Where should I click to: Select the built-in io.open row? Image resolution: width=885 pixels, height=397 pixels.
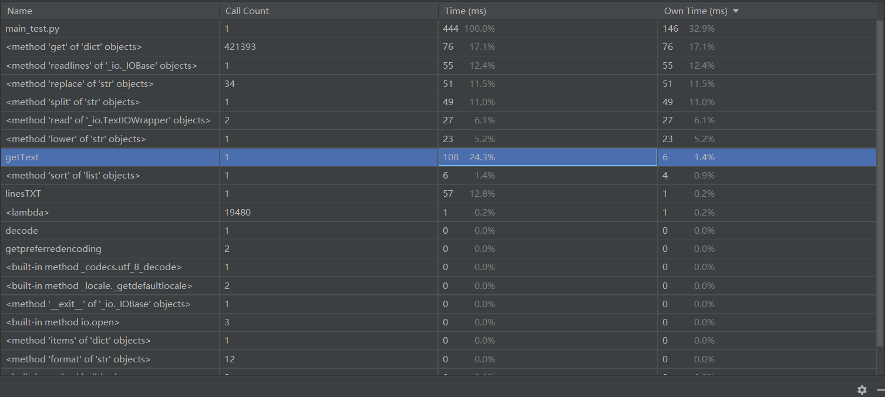(x=439, y=322)
